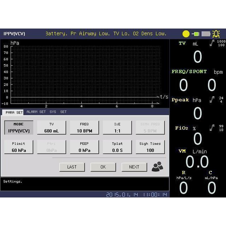Choose the Tplat 0.0 S setting
This screenshot has height=226, width=226.
pos(117,147)
